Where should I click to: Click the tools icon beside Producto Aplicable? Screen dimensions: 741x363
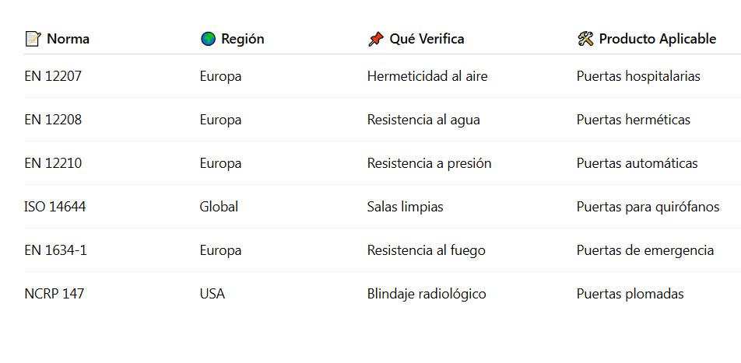click(585, 39)
